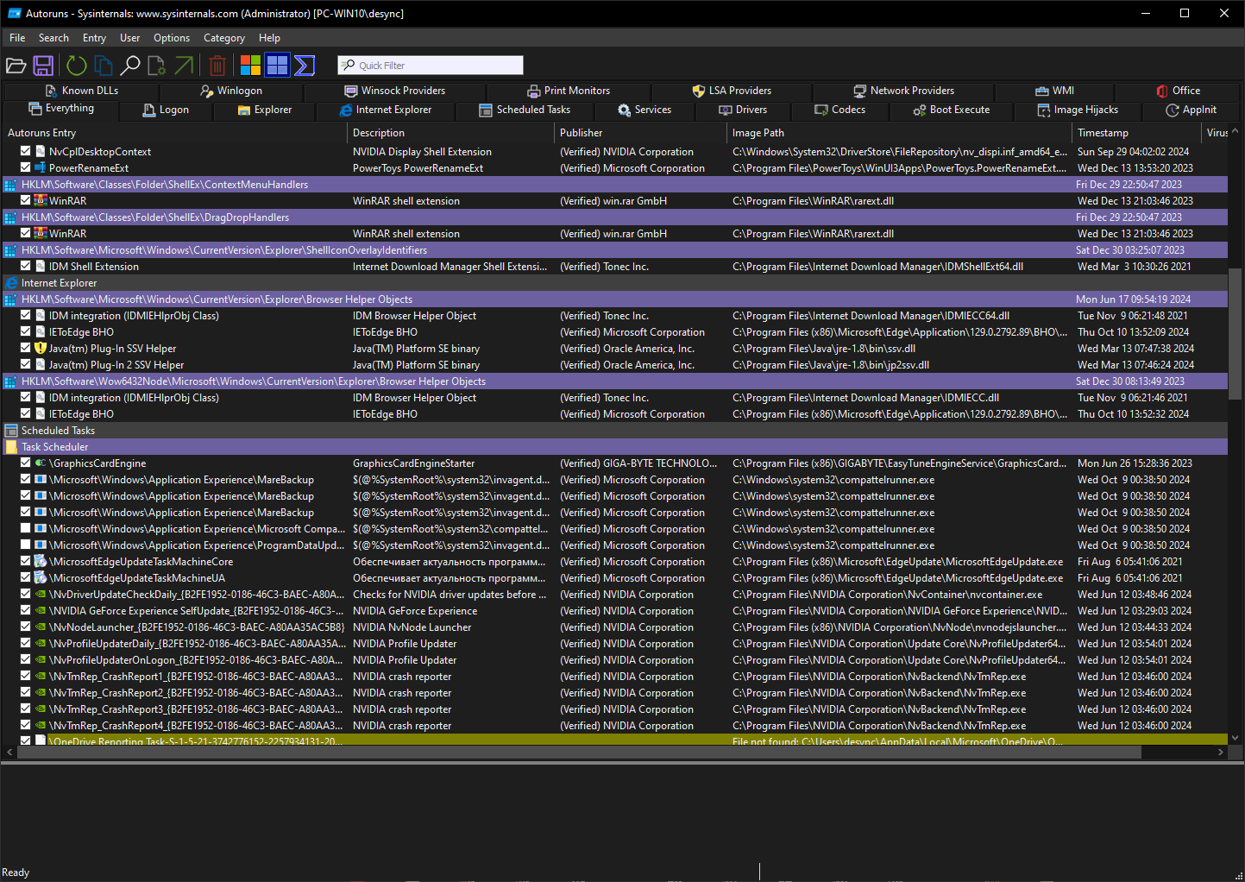The image size is (1245, 882).
Task: Click the green Jump to Entry arrow
Action: coord(184,66)
